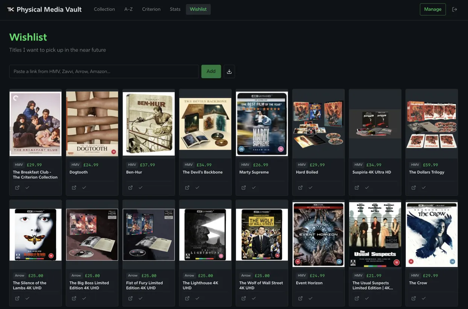Image resolution: width=468 pixels, height=309 pixels.
Task: Focus the paste link input field
Action: pyautogui.click(x=104, y=71)
